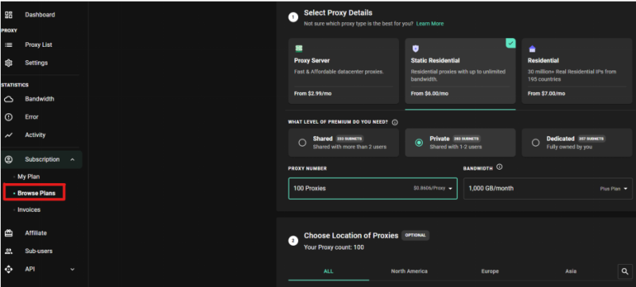Select Browse Plans submenu item
This screenshot has width=636, height=287.
pyautogui.click(x=36, y=193)
